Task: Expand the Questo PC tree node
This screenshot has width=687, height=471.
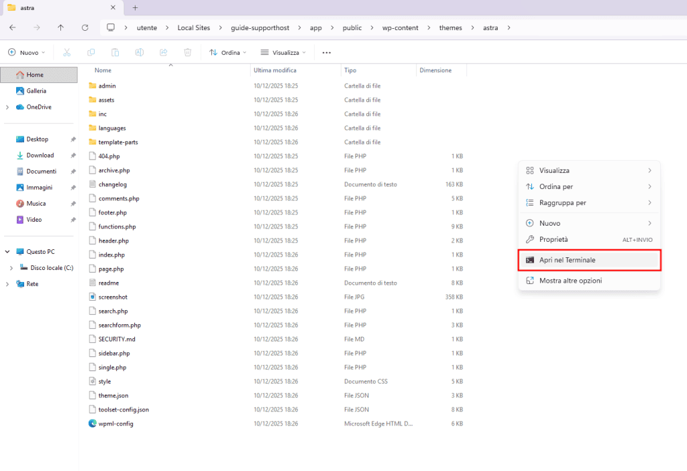Action: point(7,252)
